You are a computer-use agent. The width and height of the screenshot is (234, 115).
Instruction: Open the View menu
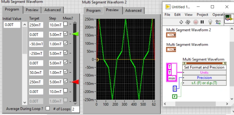pyautogui.click(x=189, y=15)
